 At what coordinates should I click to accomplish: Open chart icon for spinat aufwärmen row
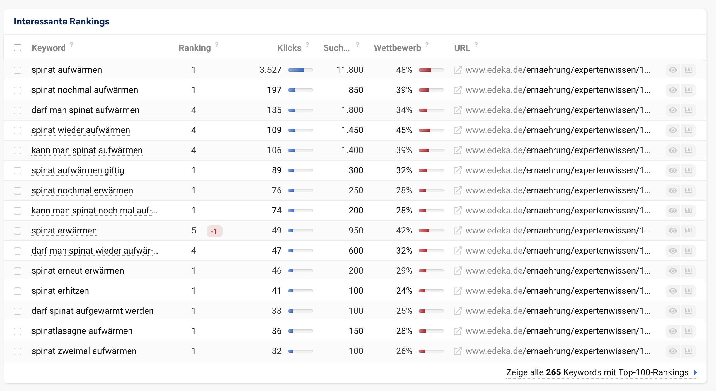tap(688, 70)
